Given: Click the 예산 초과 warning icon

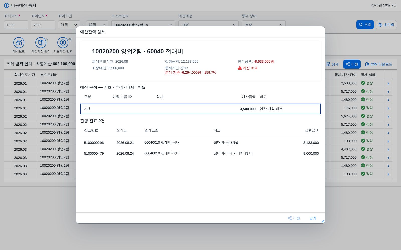Looking at the screenshot, I should pyautogui.click(x=240, y=68).
